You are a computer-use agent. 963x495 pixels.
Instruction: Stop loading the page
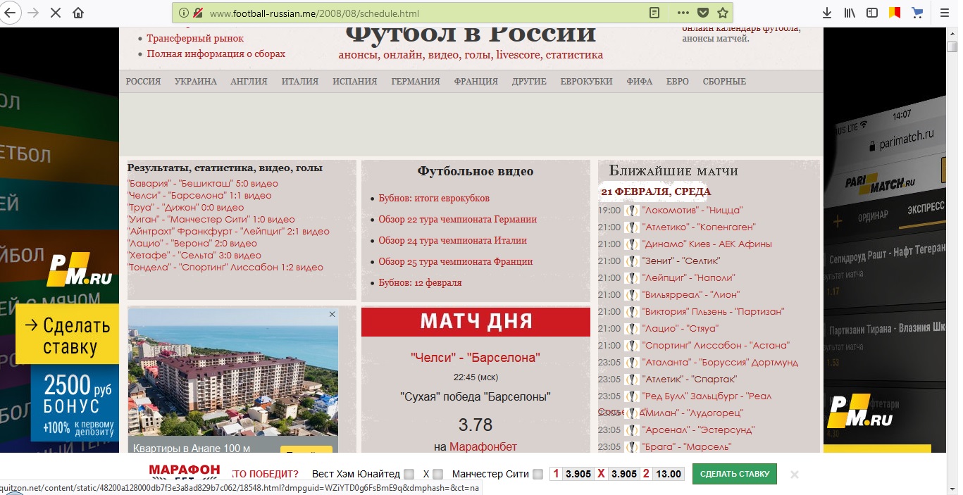pos(55,13)
